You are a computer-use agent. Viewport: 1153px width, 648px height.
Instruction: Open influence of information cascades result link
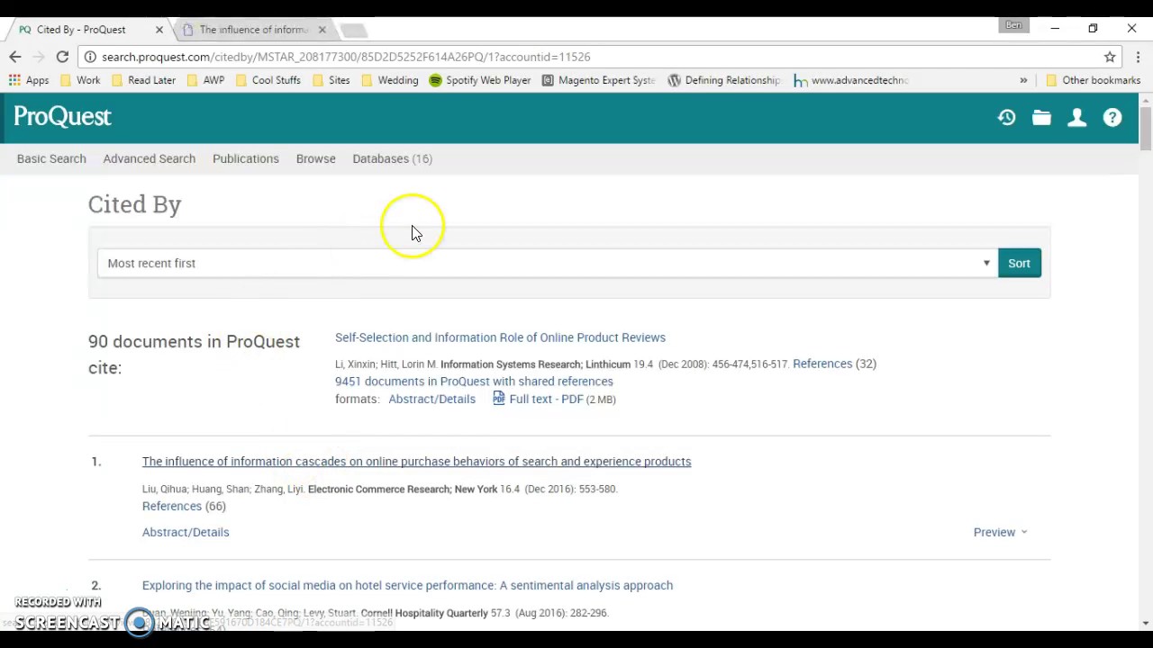416,462
